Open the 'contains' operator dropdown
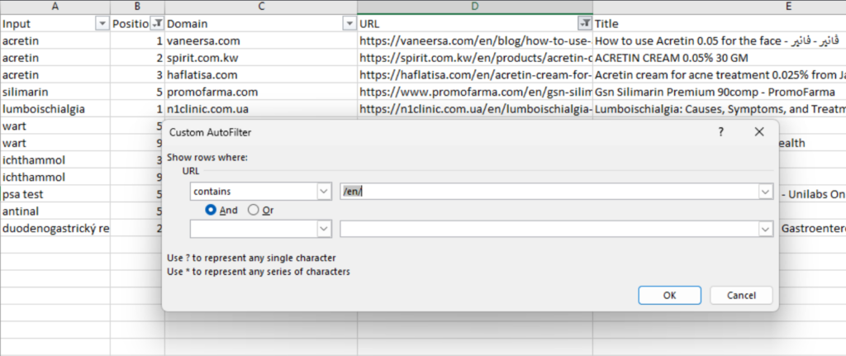The width and height of the screenshot is (846, 356). 322,191
